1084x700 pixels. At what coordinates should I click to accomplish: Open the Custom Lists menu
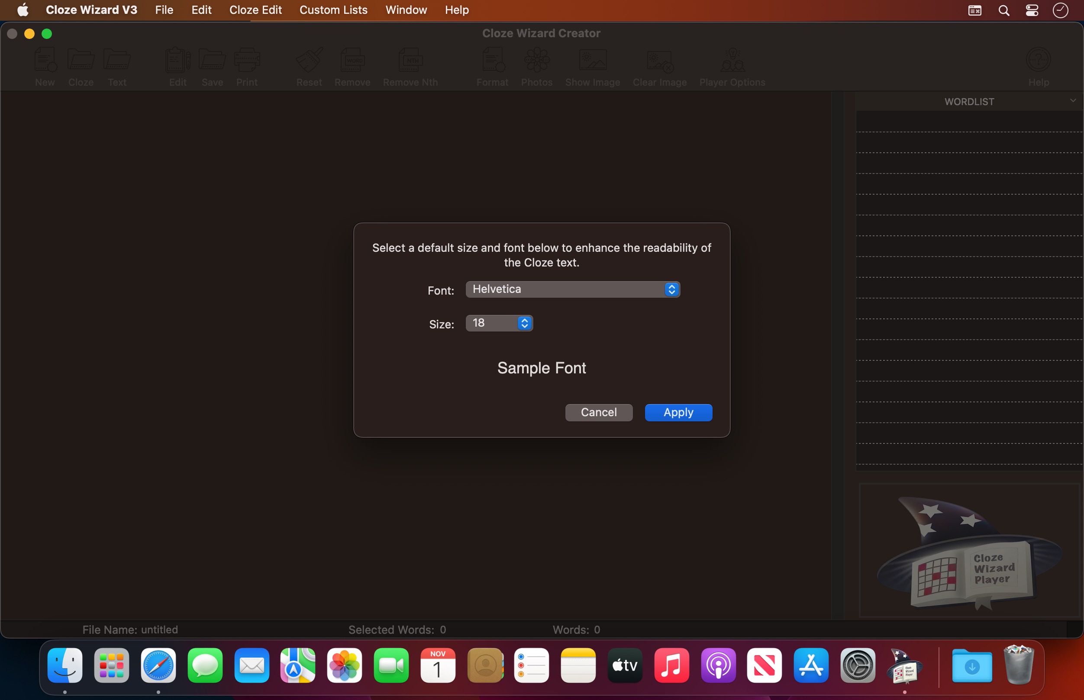coord(333,10)
